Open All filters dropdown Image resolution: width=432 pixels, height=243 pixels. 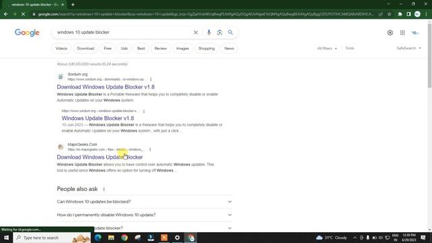[327, 48]
